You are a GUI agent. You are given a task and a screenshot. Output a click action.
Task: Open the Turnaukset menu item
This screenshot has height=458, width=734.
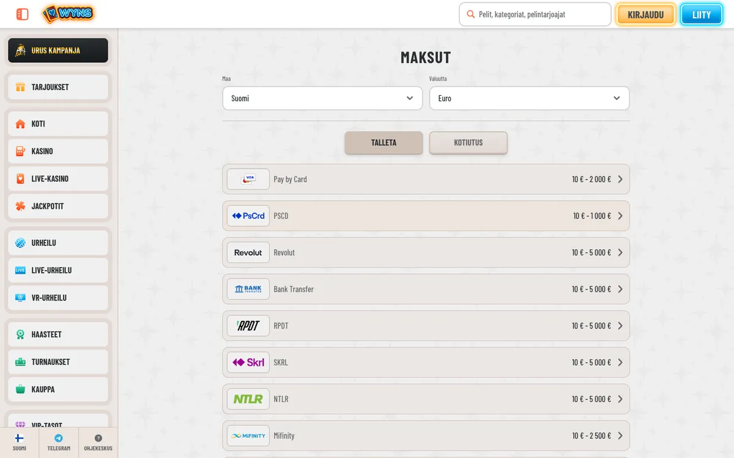pos(58,362)
